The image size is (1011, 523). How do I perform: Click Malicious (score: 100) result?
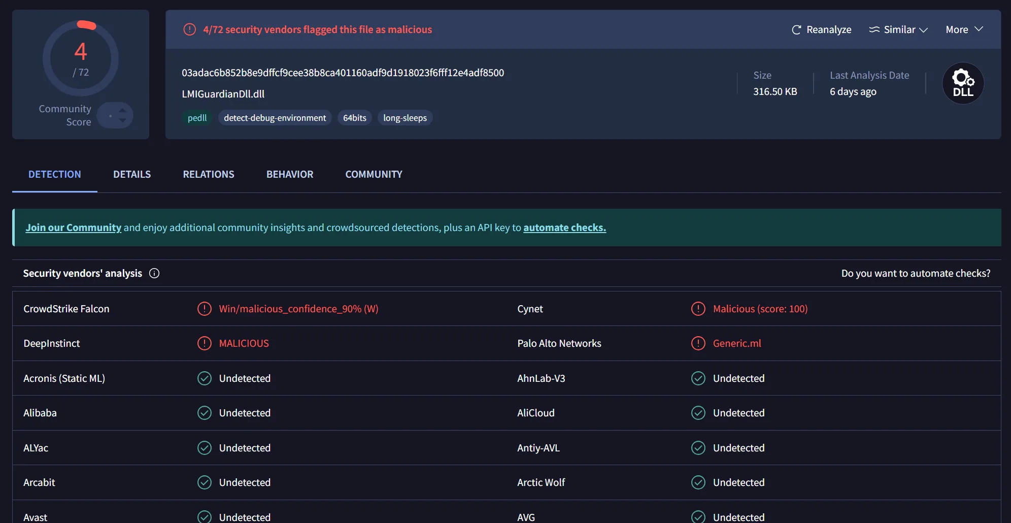760,309
